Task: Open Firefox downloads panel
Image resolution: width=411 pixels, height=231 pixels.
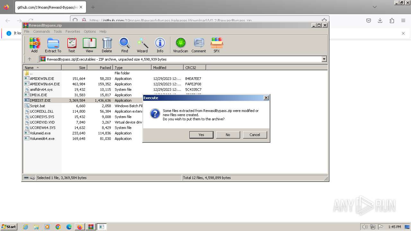Action: click(380, 21)
